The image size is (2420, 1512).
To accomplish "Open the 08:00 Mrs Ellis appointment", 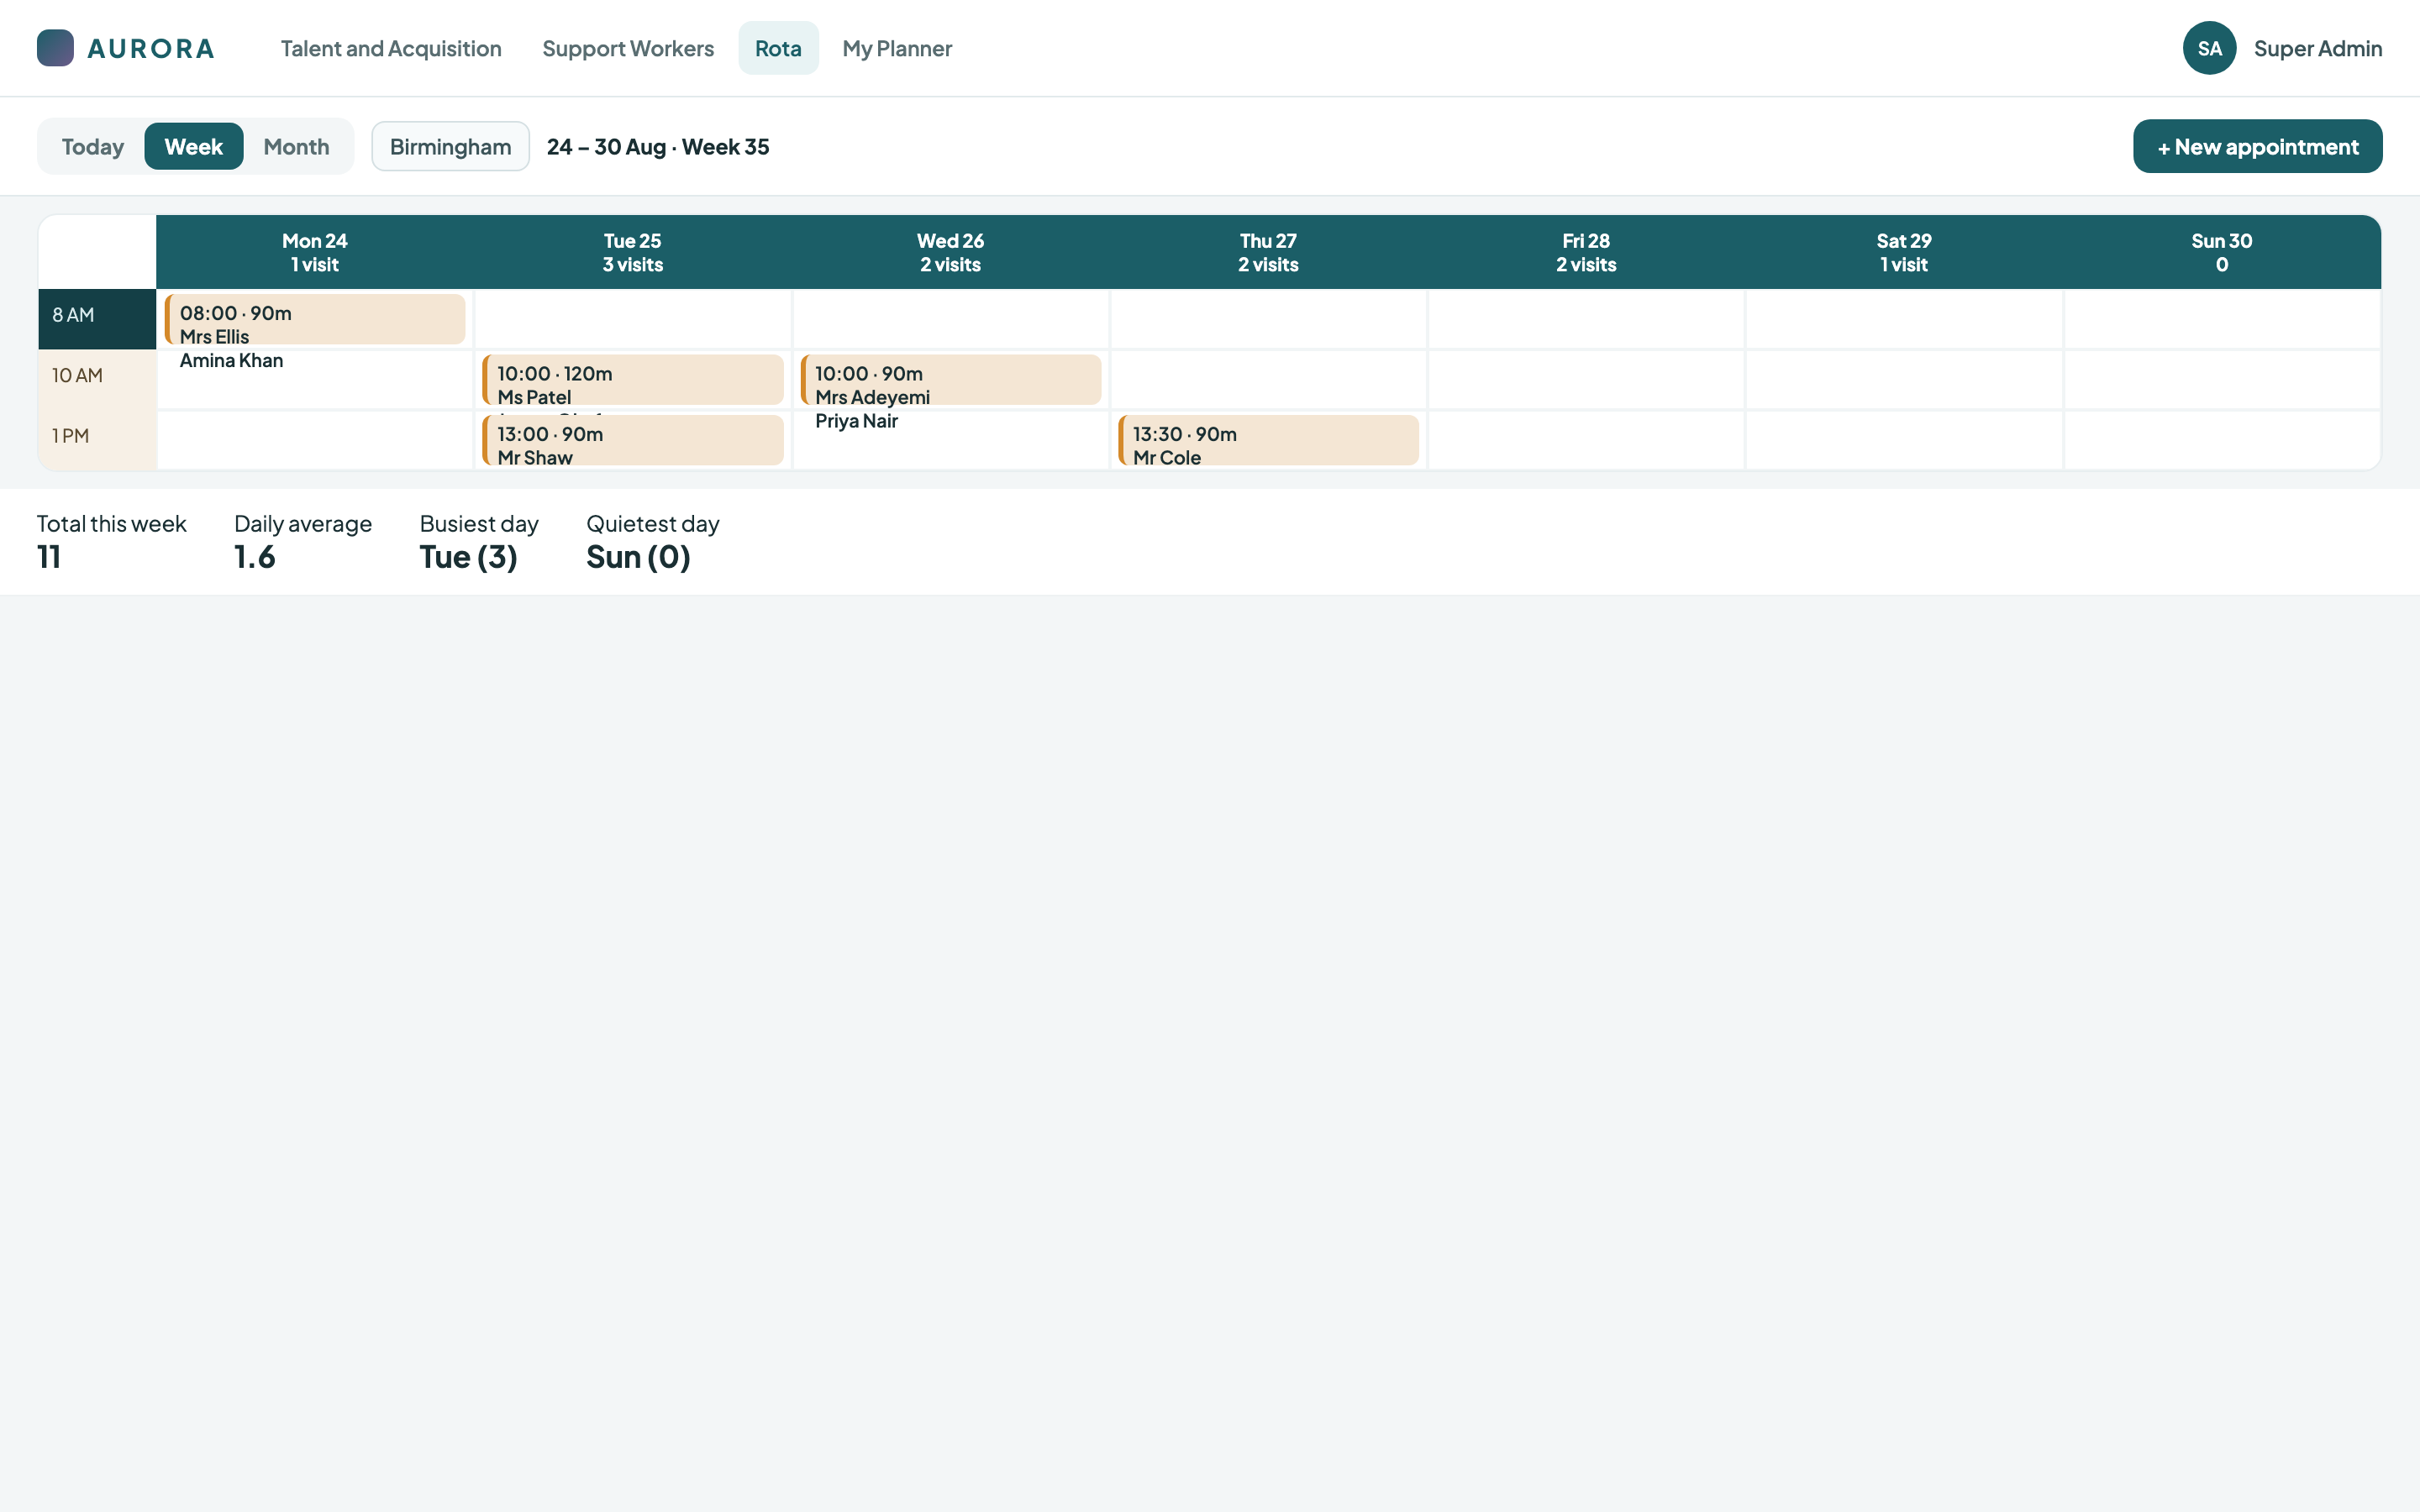I will 315,319.
